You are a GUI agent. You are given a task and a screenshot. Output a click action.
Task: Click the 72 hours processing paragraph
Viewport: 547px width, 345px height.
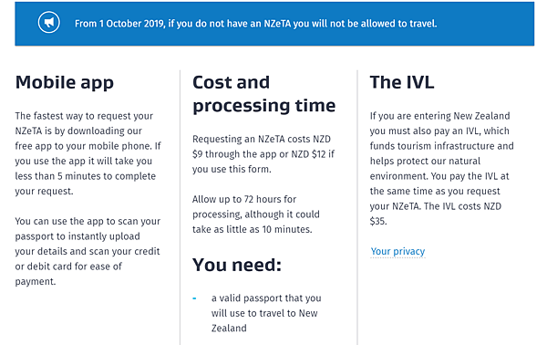tap(255, 214)
